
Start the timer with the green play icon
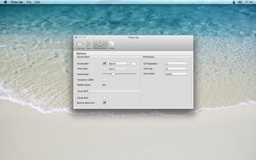89,44
